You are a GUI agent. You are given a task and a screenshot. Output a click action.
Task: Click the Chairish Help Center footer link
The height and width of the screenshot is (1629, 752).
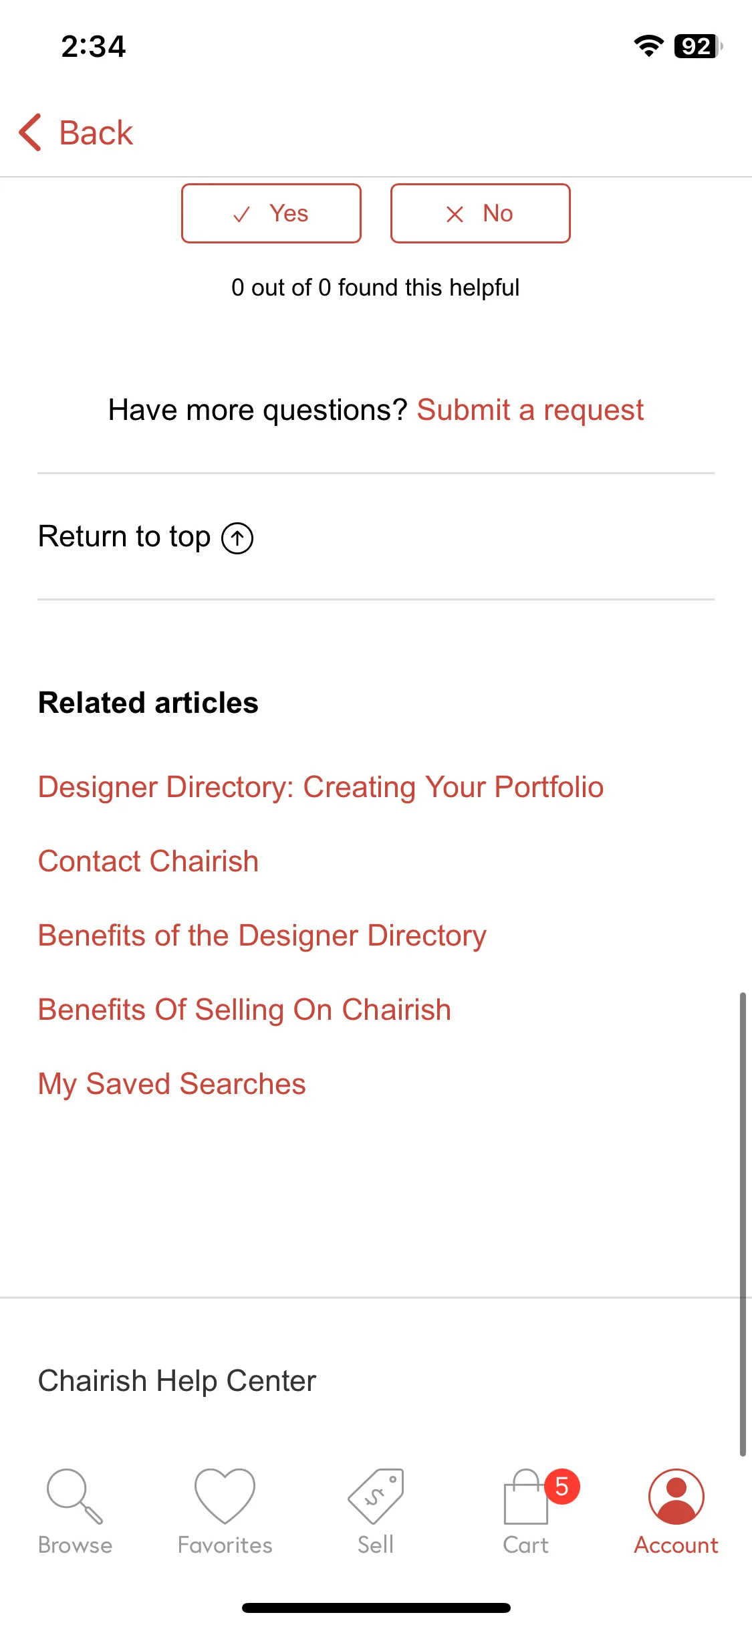(x=177, y=1381)
